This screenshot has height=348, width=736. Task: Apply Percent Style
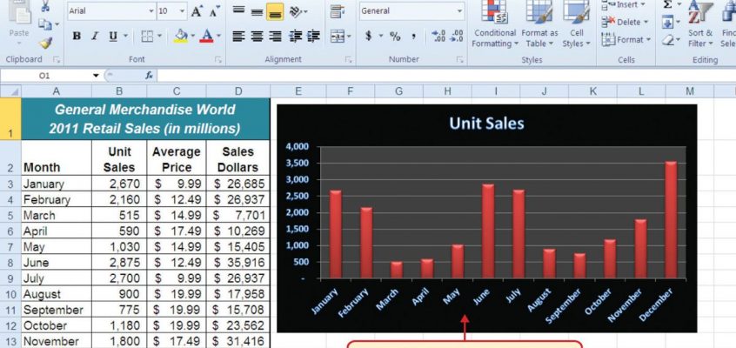click(395, 37)
